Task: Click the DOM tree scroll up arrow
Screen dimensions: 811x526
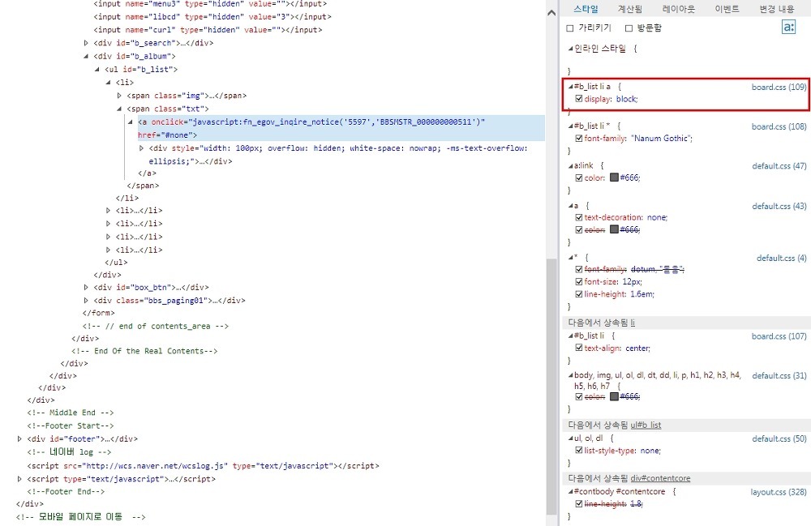Action: [551, 12]
